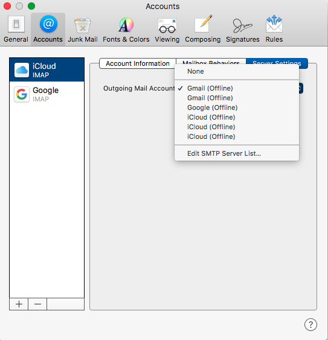Viewport: 328px width, 340px height.
Task: Choose the second Gmail (Offline) entry
Action: [237, 98]
